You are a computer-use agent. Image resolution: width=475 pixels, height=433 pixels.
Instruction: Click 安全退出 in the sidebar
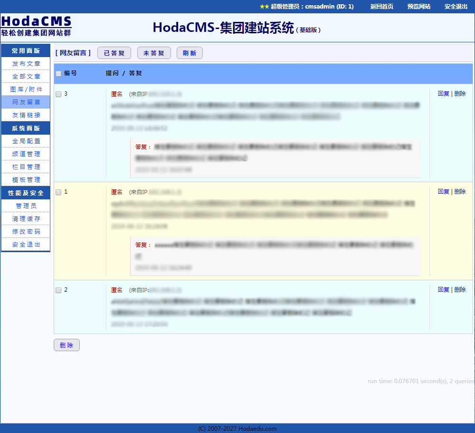[26, 244]
